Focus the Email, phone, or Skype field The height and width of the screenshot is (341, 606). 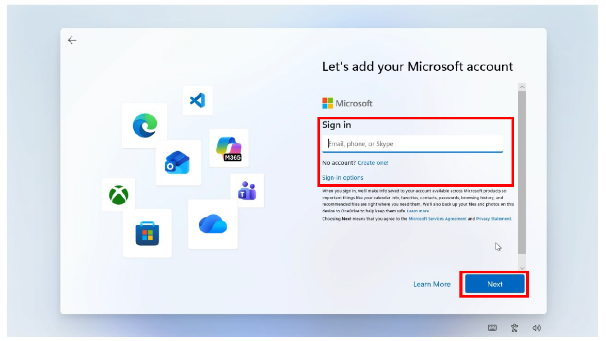tap(412, 144)
